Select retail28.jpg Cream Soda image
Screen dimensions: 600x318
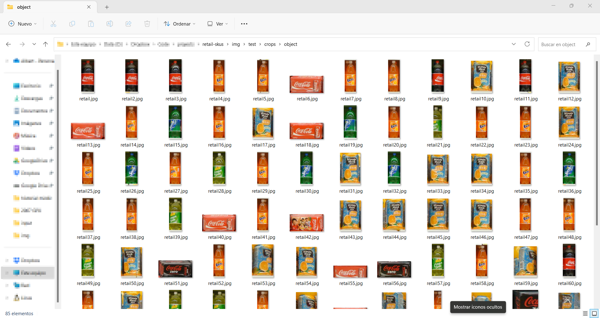219,168
